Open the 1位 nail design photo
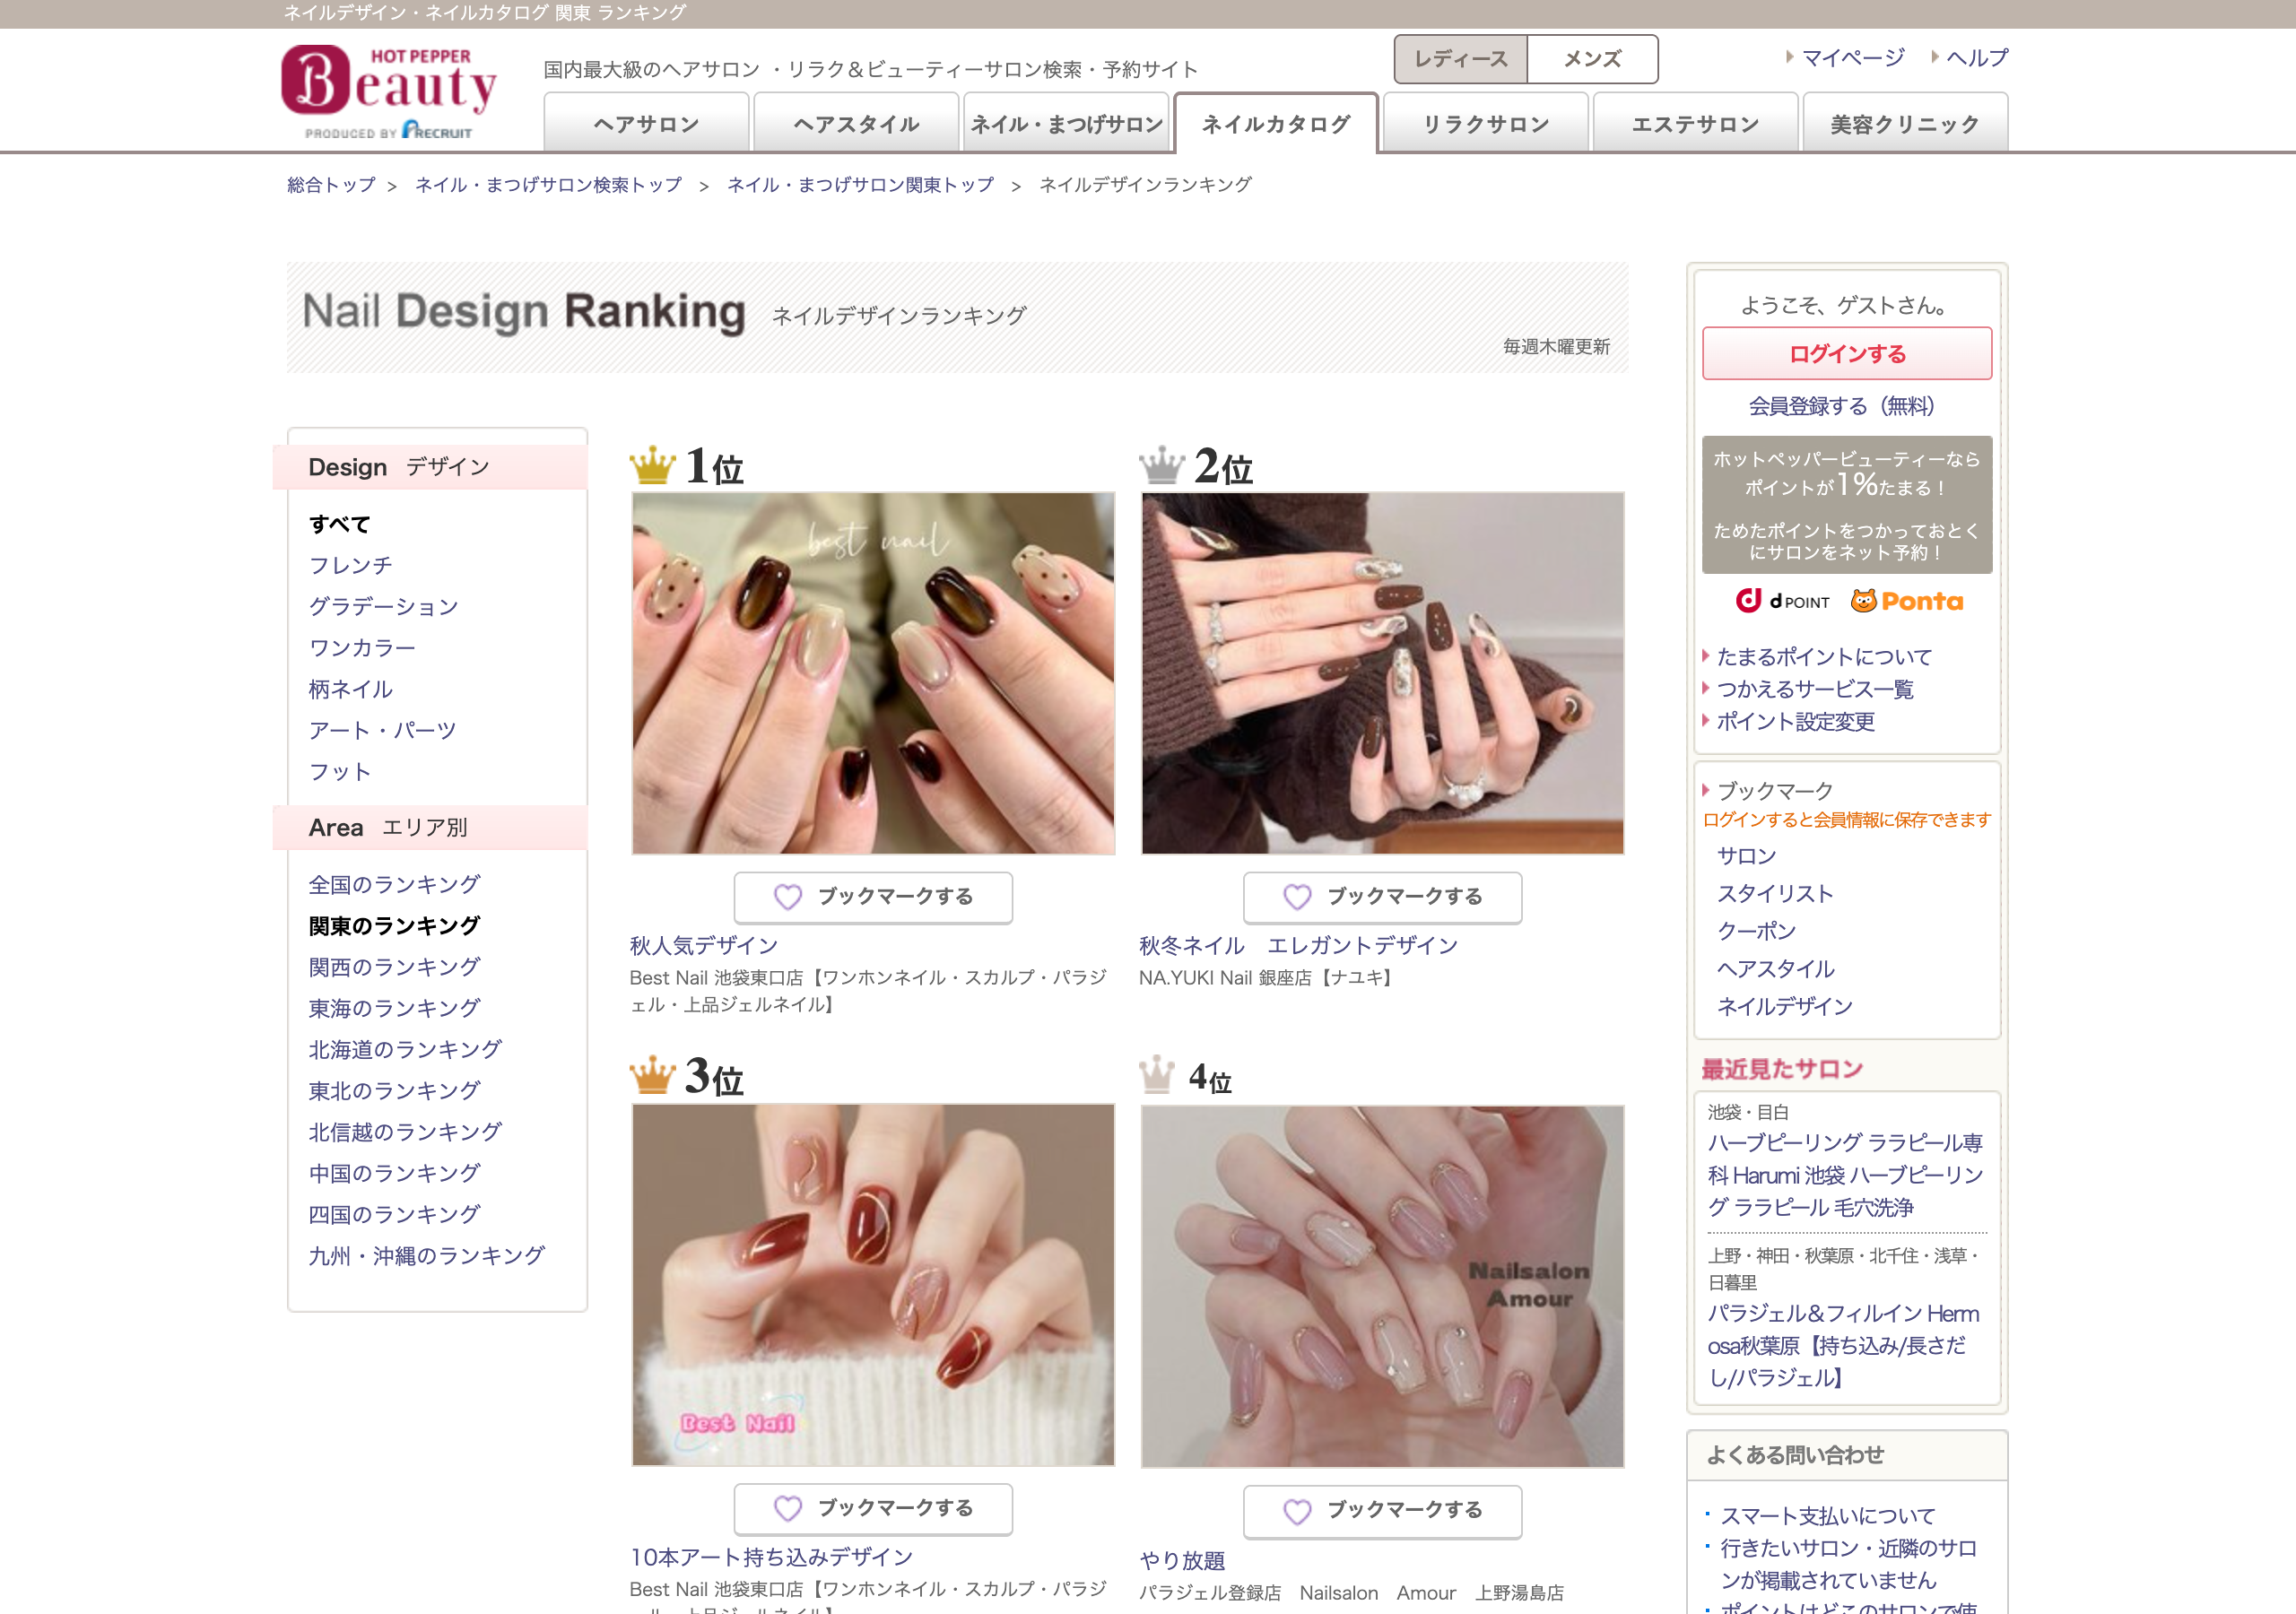 click(x=873, y=673)
